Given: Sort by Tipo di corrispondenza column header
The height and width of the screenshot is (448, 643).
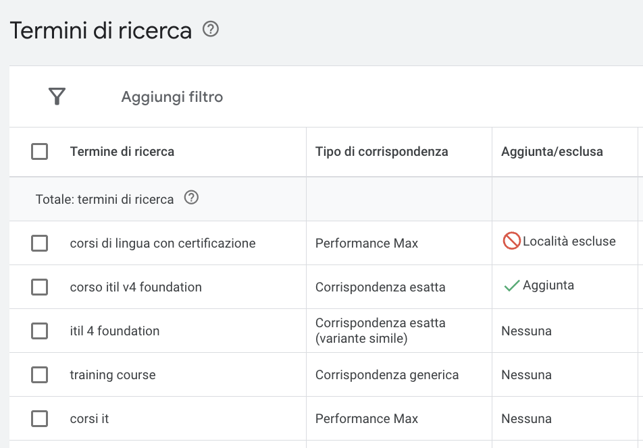Looking at the screenshot, I should point(382,152).
